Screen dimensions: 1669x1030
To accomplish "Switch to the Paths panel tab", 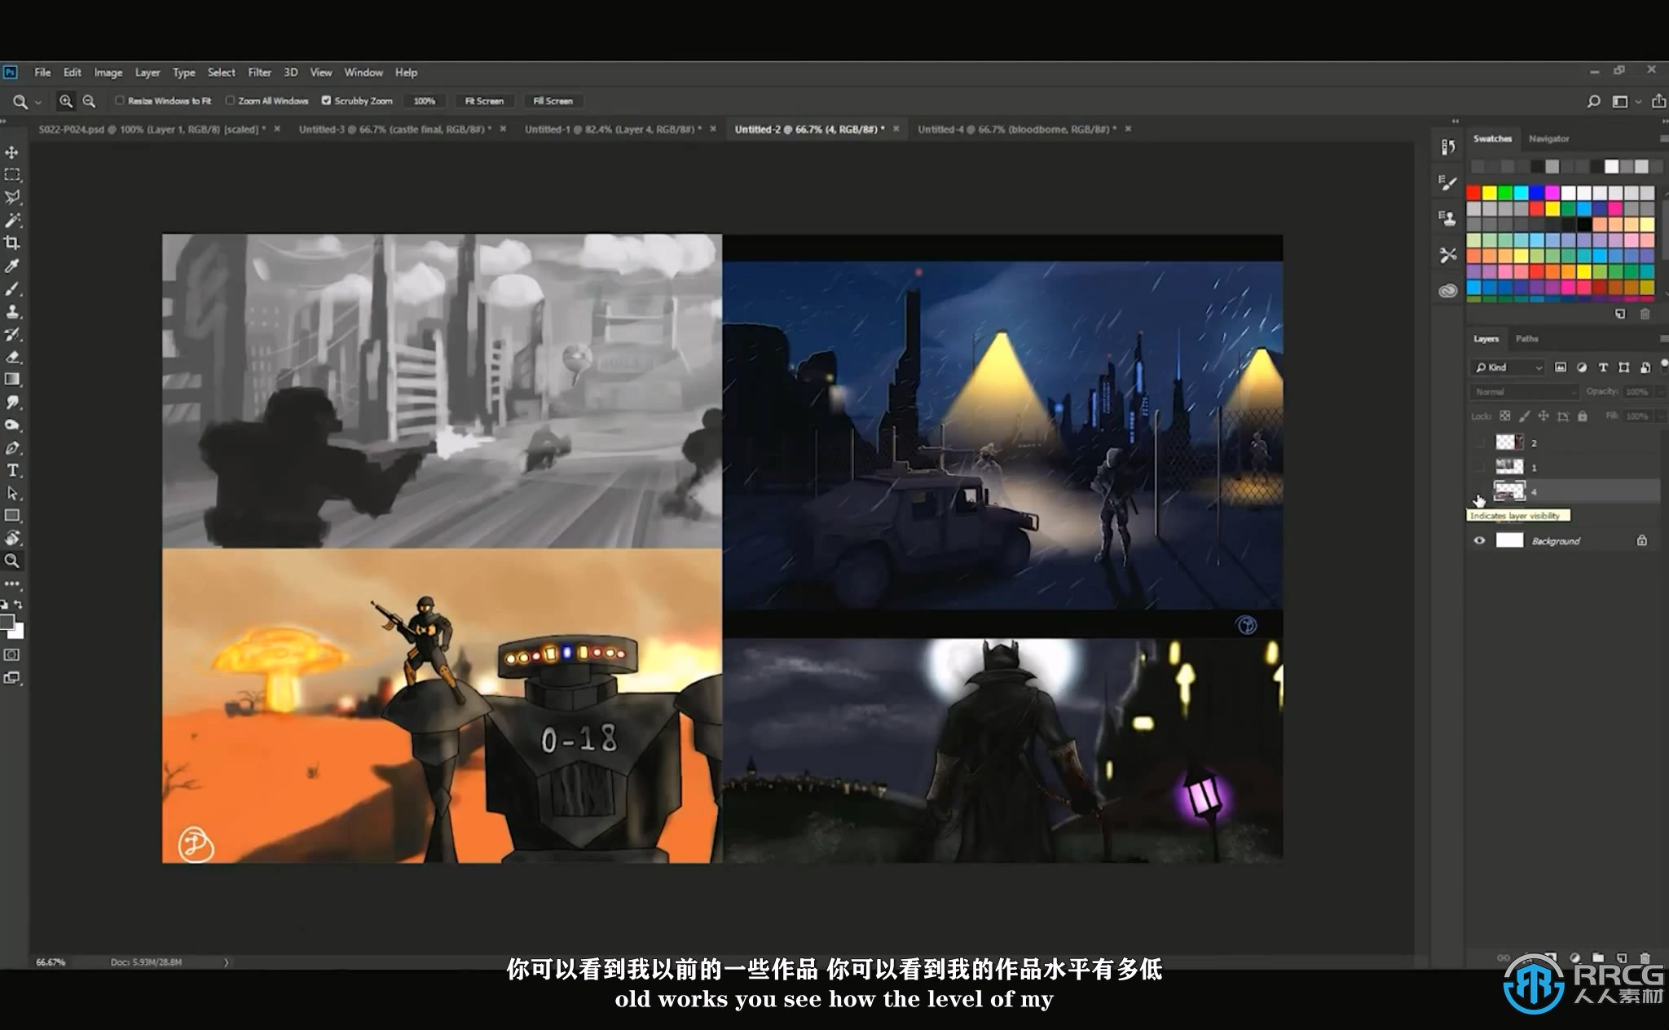I will coord(1526,338).
